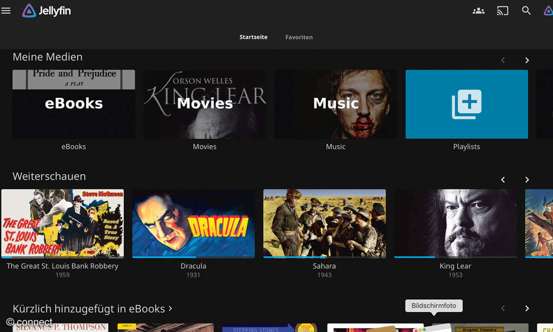Click the year 1959 text
Image resolution: width=553 pixels, height=332 pixels.
pyautogui.click(x=62, y=275)
